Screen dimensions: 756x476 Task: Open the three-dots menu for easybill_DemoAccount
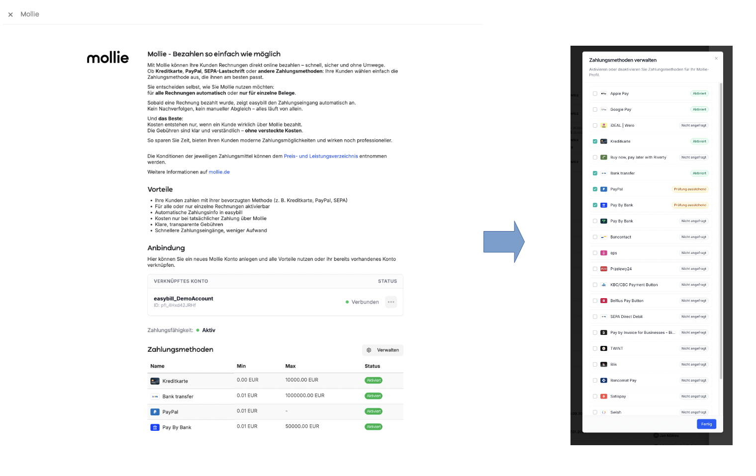(x=391, y=302)
